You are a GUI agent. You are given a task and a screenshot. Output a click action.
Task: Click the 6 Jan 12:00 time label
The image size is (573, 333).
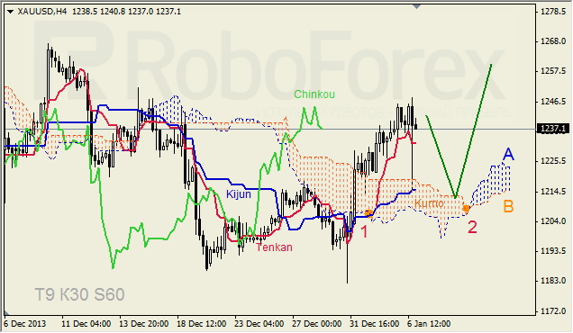coord(429,324)
